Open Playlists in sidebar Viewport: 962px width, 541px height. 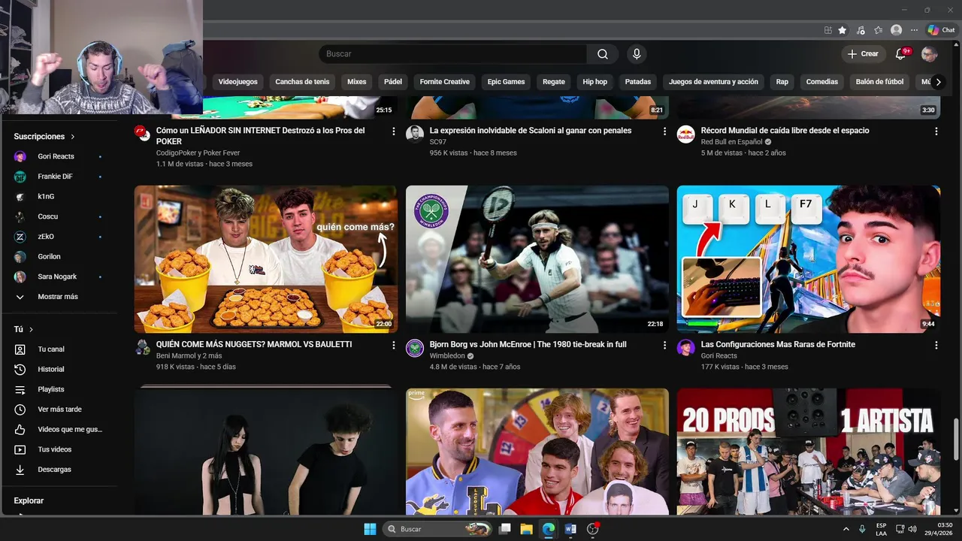tap(59, 389)
